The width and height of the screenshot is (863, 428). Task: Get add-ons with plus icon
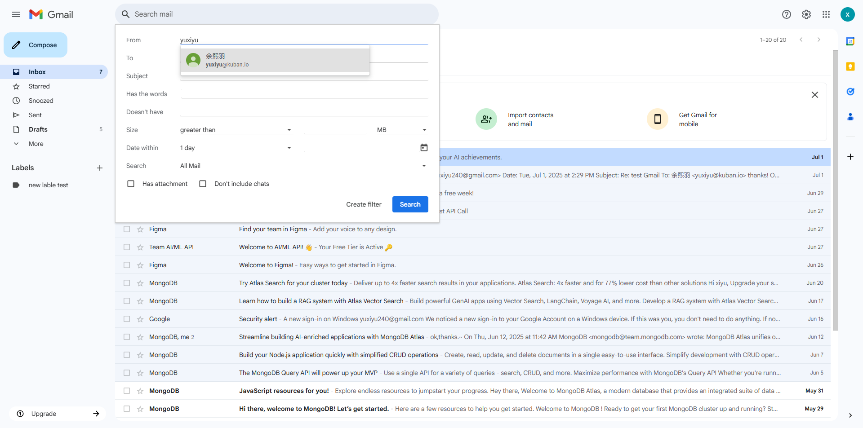850,157
